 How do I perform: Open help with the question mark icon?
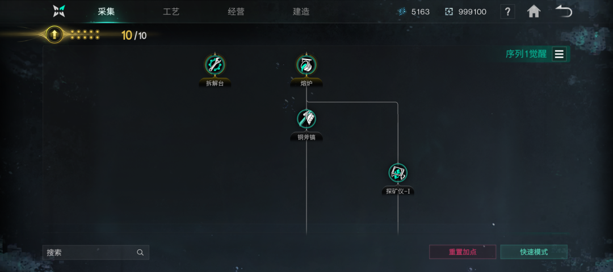[507, 12]
